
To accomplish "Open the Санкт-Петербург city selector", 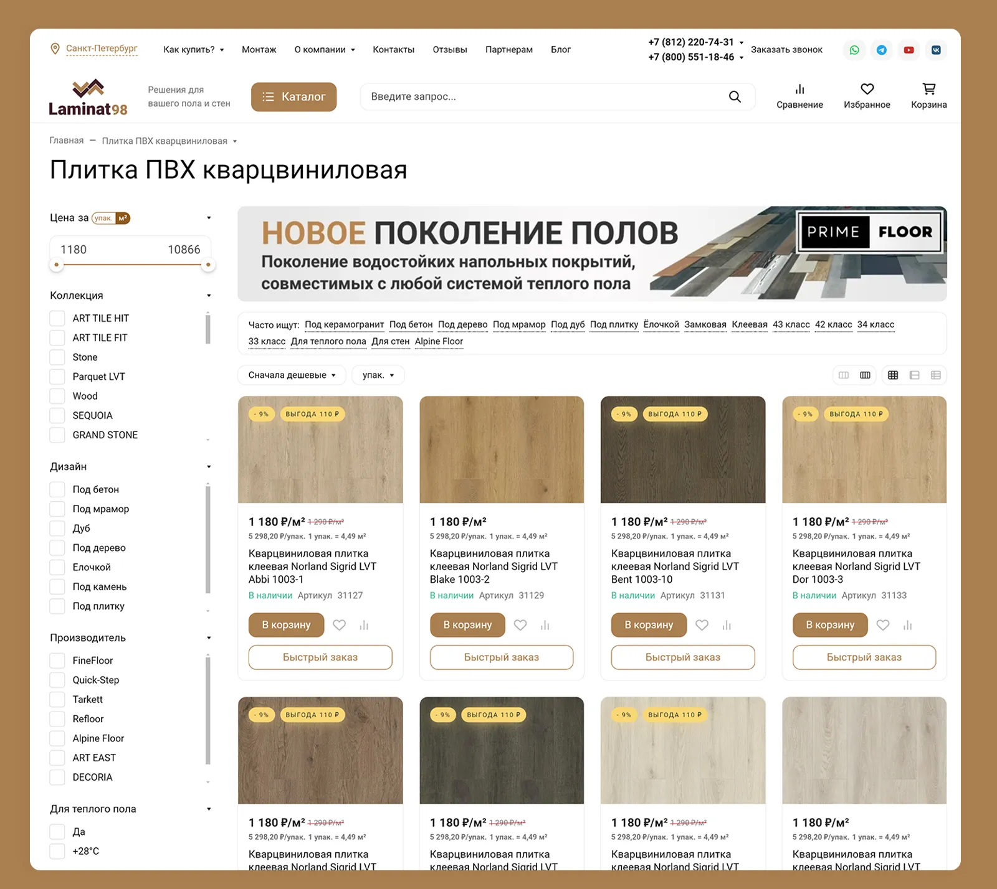I will (101, 49).
